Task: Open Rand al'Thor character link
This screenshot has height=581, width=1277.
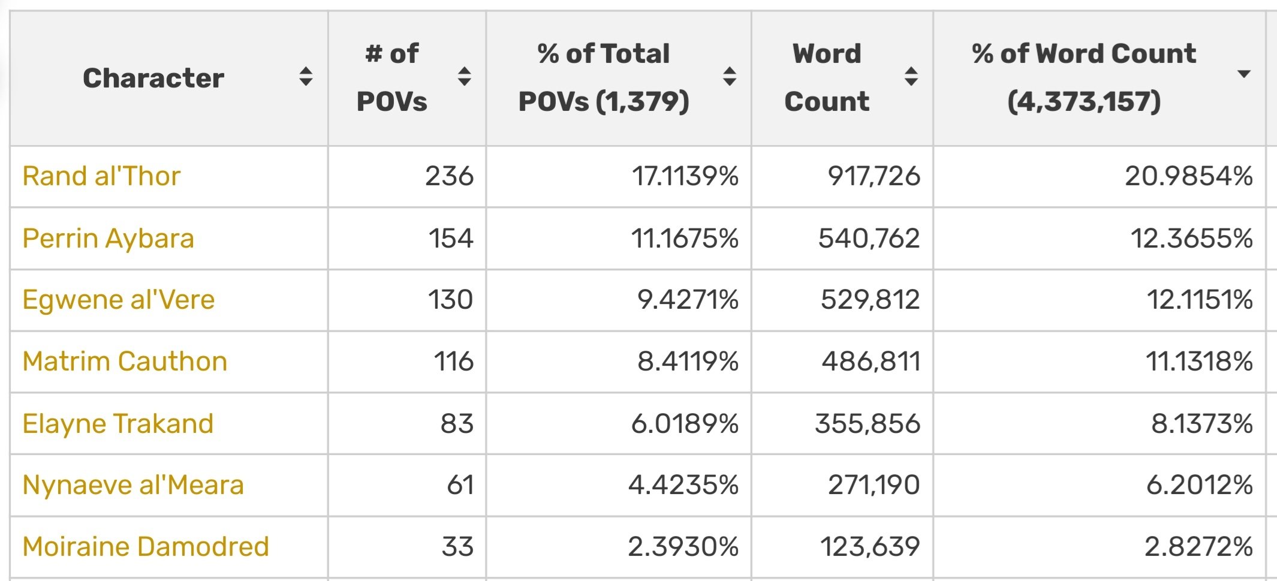Action: [101, 176]
